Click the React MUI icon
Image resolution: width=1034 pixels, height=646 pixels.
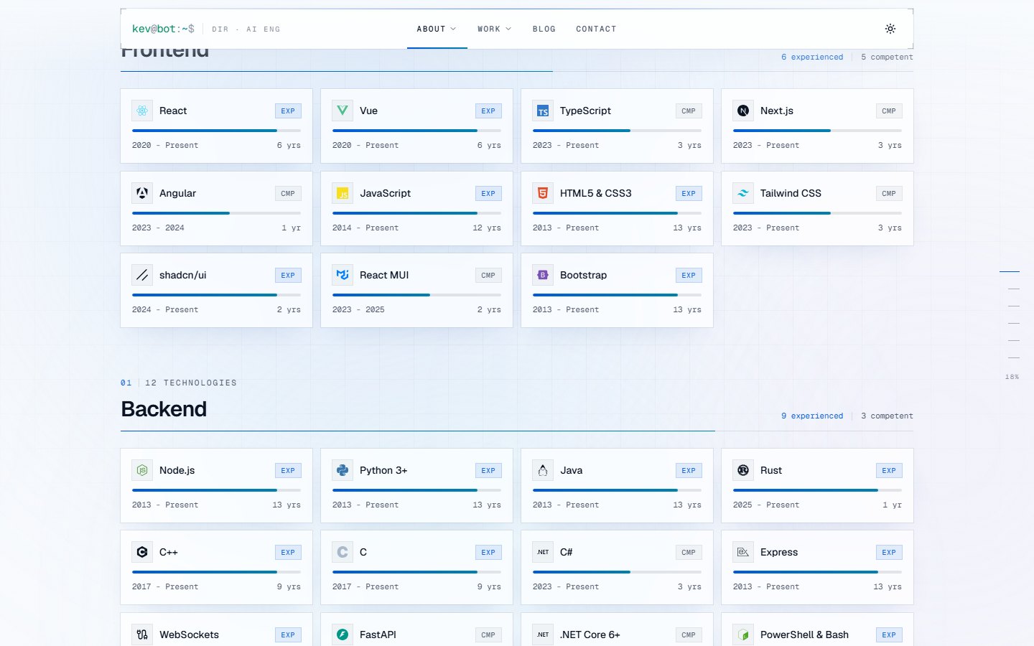coord(343,275)
